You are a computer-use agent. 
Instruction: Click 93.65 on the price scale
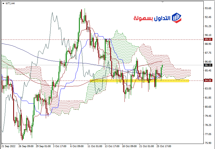(x=208, y=8)
